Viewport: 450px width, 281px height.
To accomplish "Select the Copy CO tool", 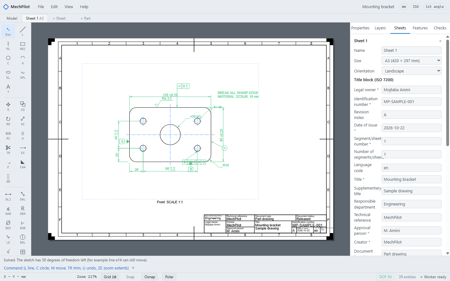I will point(23,107).
